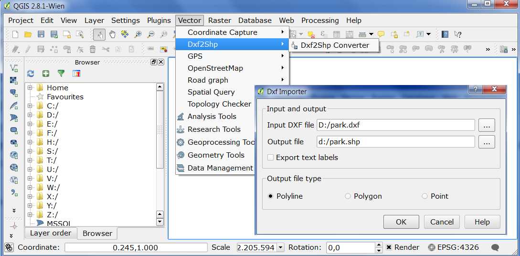Expand the side toolbar overflow chevron
Image resolution: width=520 pixels, height=256 pixels.
[14, 210]
